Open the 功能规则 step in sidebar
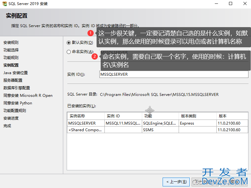This screenshot has width=251, height=188. pyautogui.click(x=11, y=58)
